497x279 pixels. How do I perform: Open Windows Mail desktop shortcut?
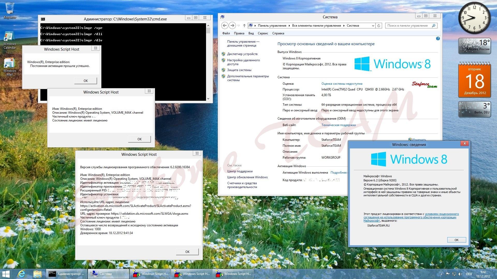10,67
